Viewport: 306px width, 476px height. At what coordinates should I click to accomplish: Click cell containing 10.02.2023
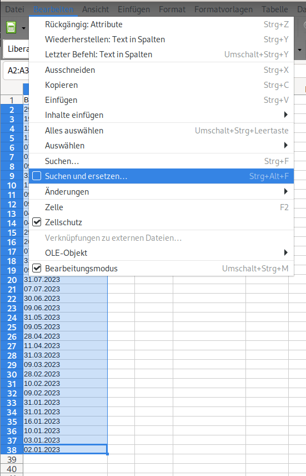click(65, 383)
